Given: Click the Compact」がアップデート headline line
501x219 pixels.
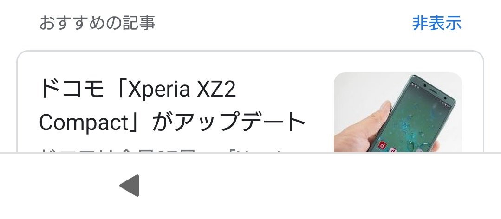Looking at the screenshot, I should (173, 122).
